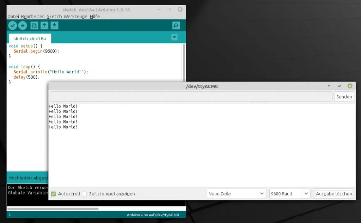Image resolution: width=361 pixels, height=223 pixels.
Task: Open a sketch using the Open icon
Action: [44, 25]
